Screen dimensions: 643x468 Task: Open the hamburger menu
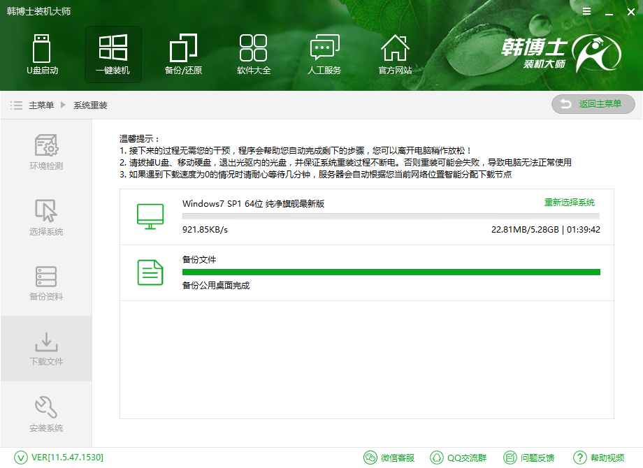pyautogui.click(x=586, y=12)
